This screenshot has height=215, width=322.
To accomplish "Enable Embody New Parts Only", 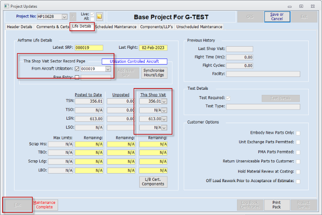I will pyautogui.click(x=298, y=133).
